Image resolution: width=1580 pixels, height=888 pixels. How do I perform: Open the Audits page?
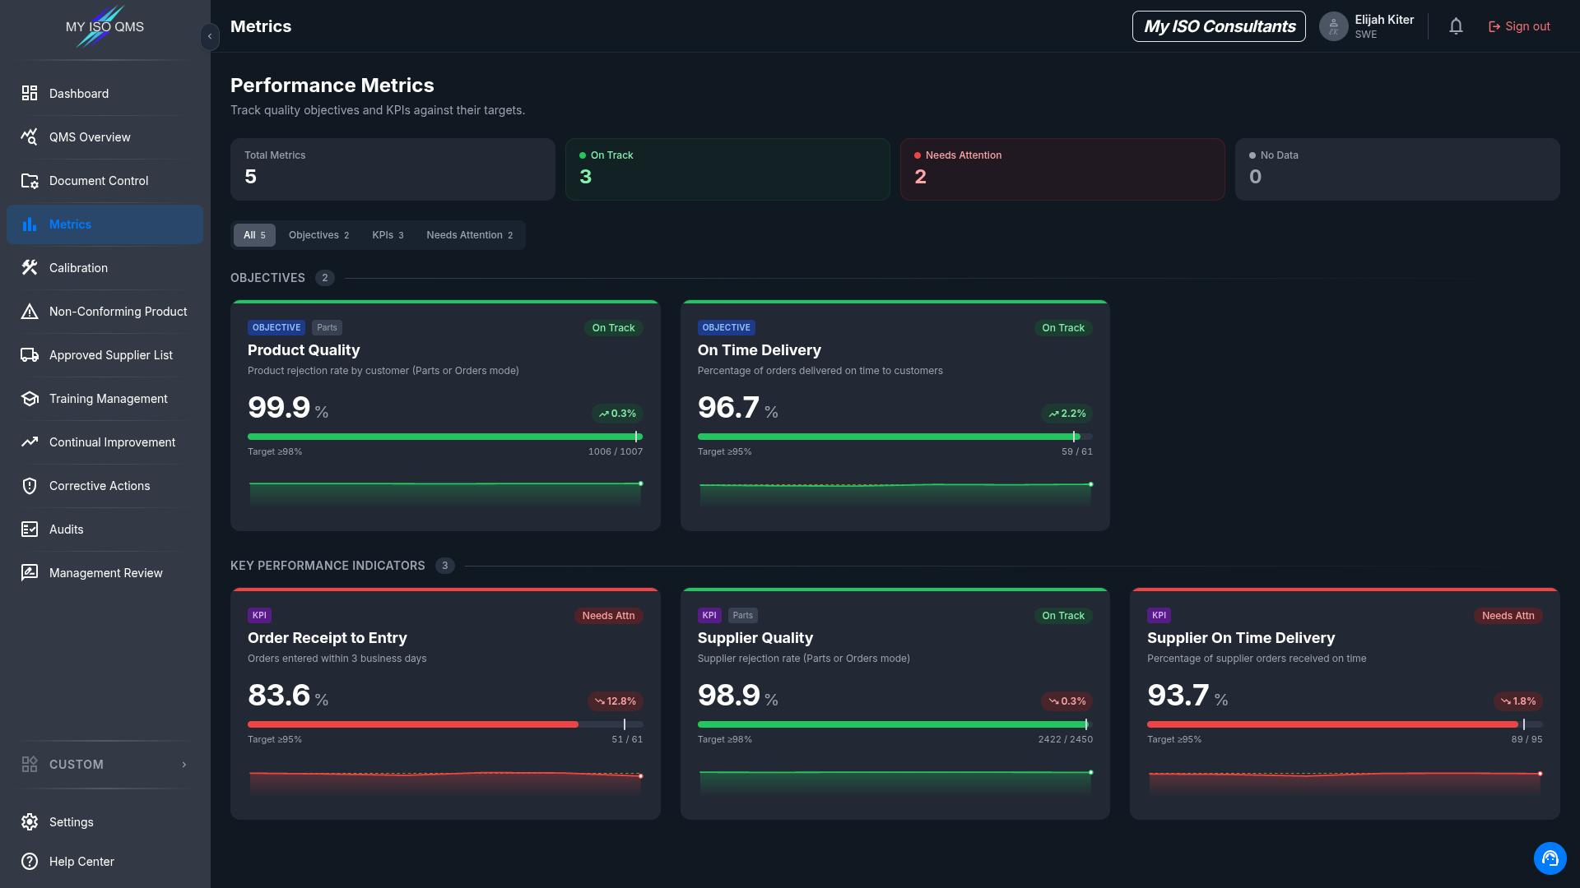[x=105, y=530]
